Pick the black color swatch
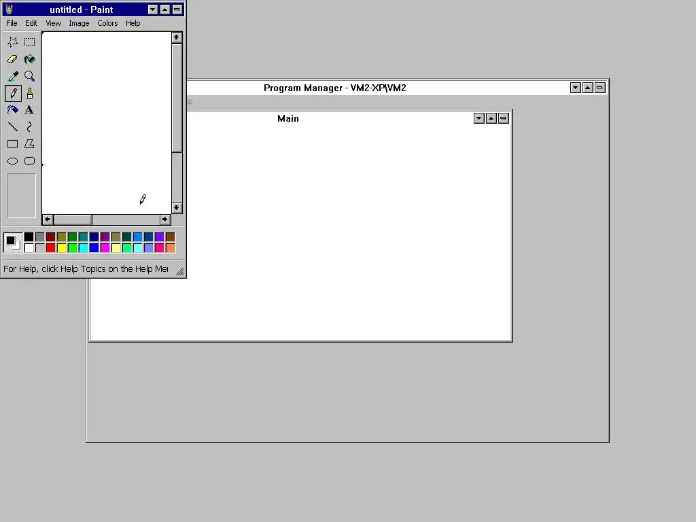The width and height of the screenshot is (696, 522). click(x=29, y=237)
